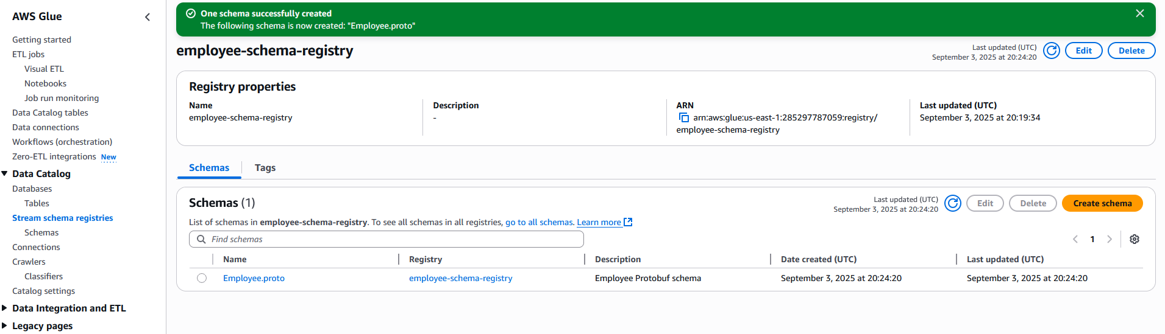Click the Create schema button

tap(1102, 203)
